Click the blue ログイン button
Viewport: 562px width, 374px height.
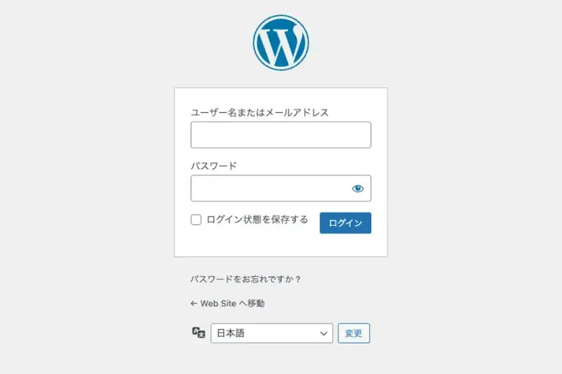pyautogui.click(x=345, y=223)
